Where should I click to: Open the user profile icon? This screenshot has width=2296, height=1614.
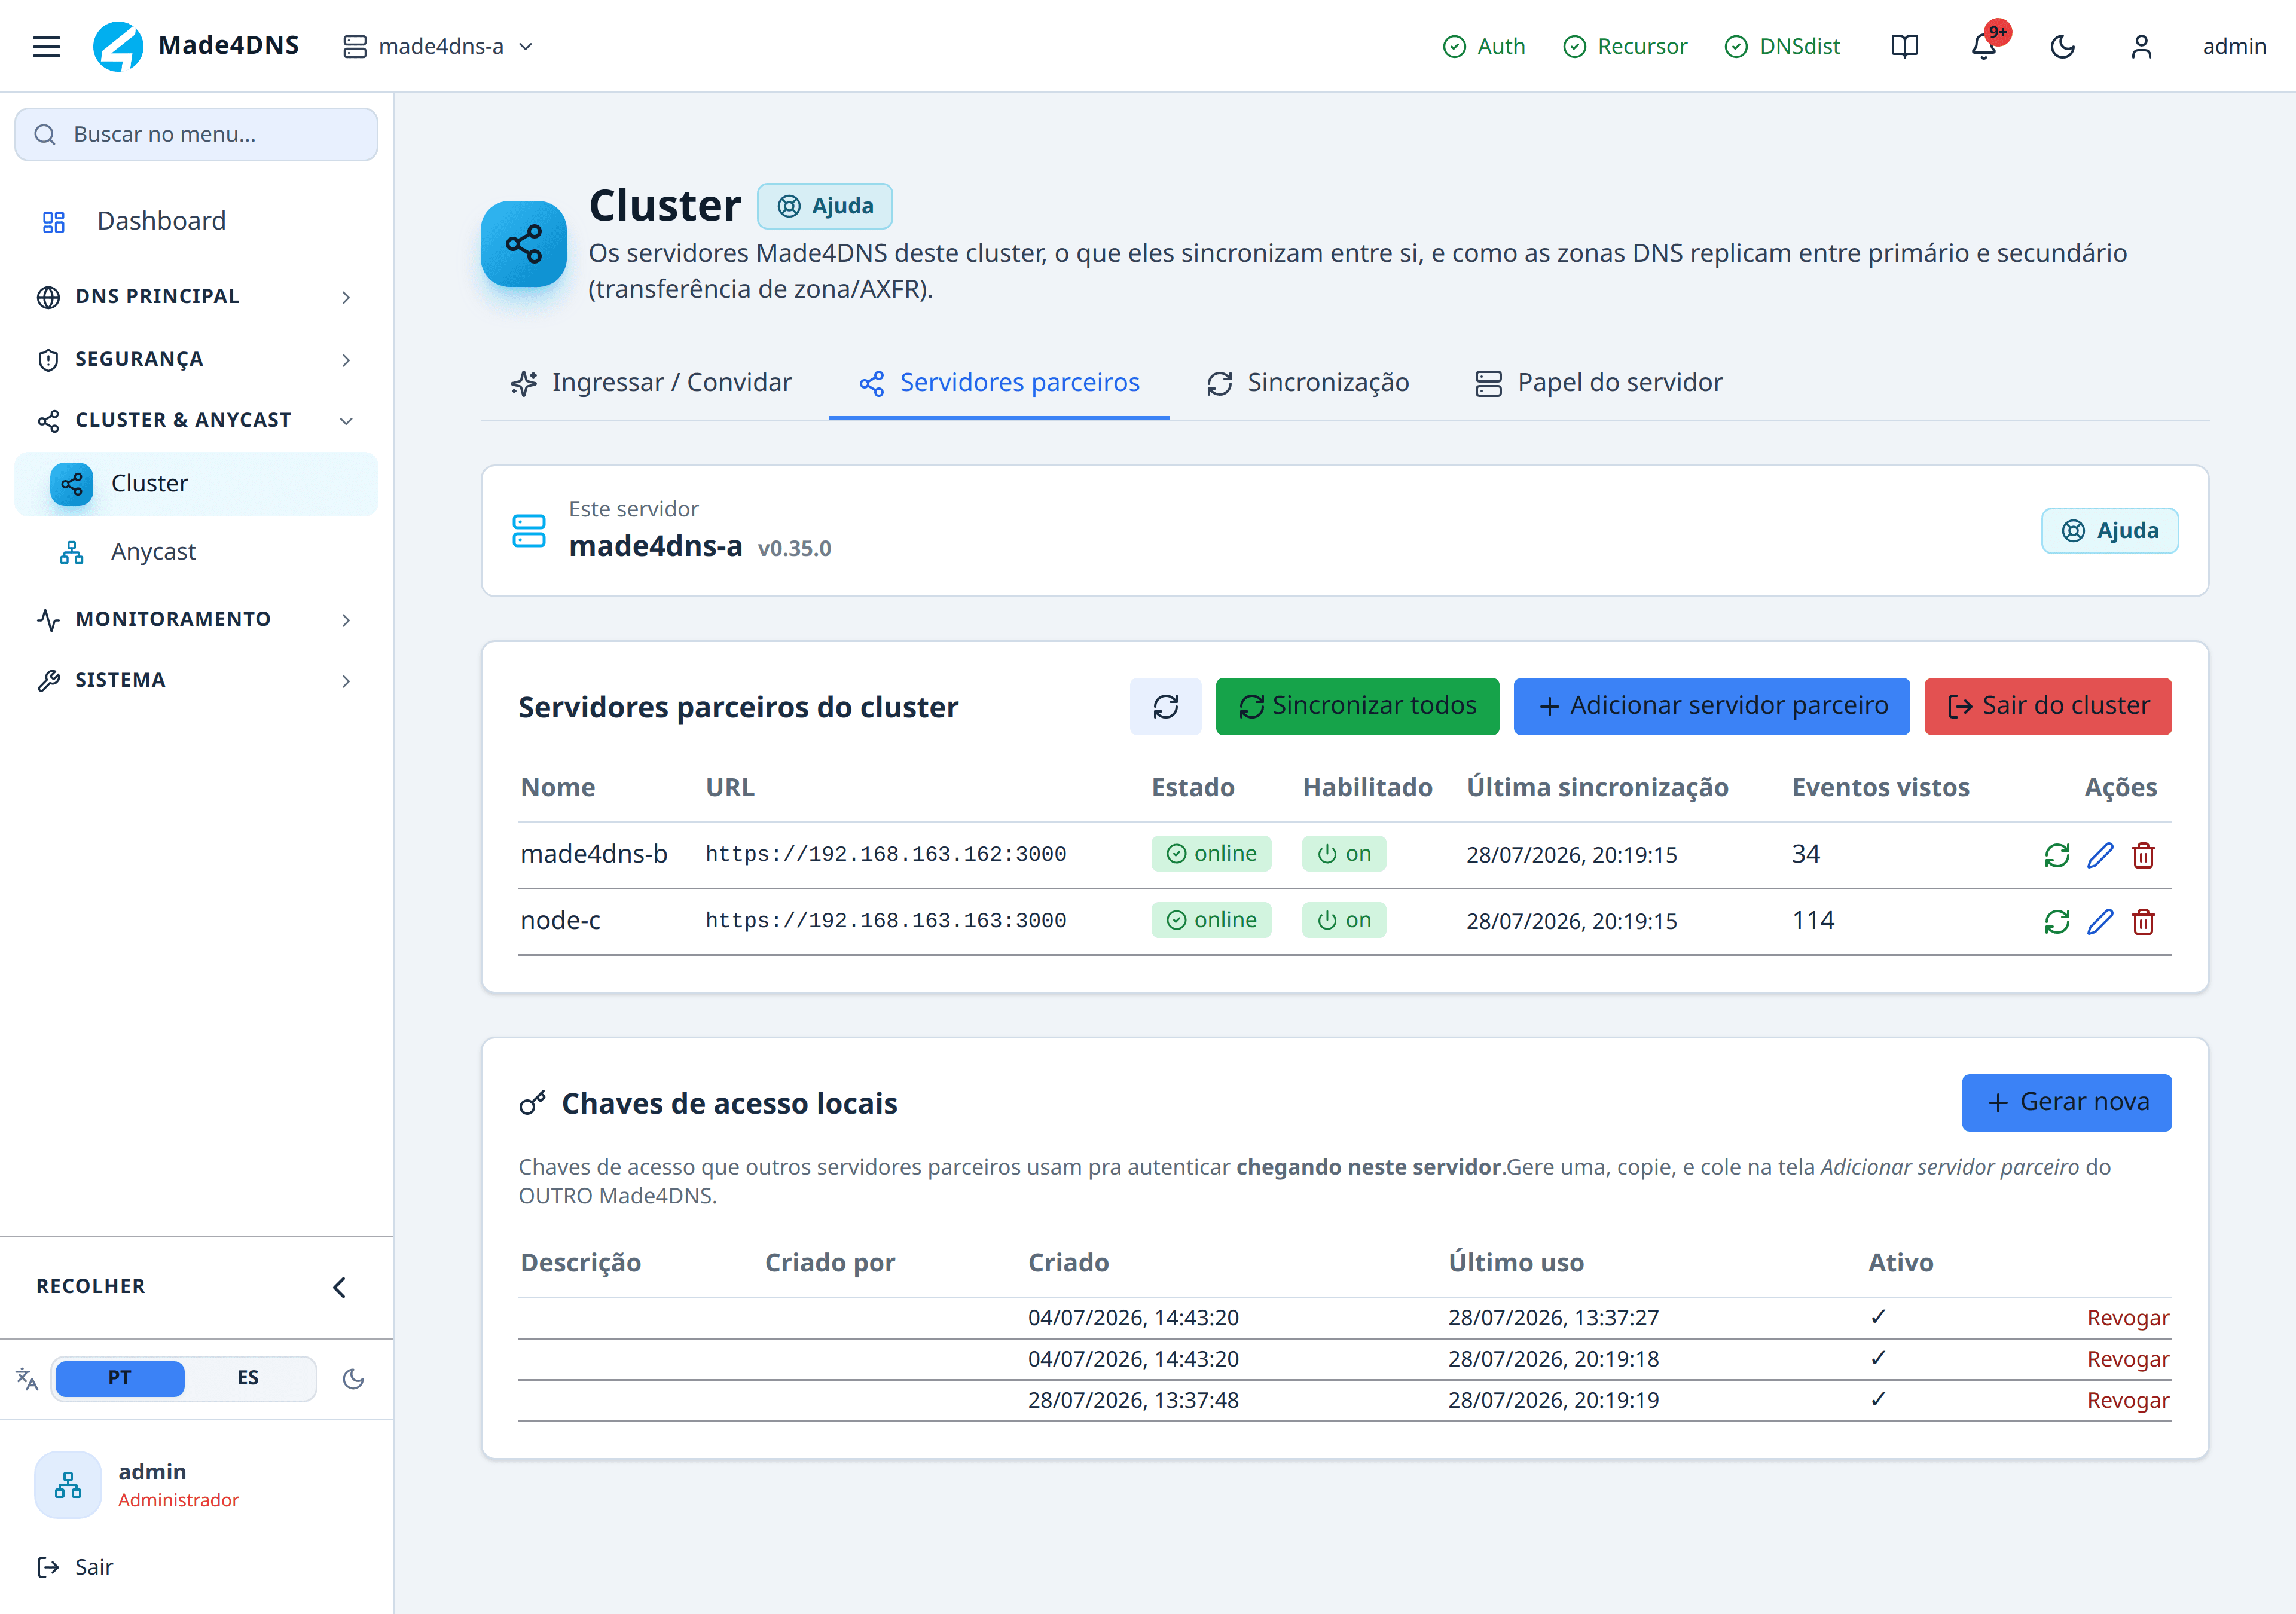2141,46
